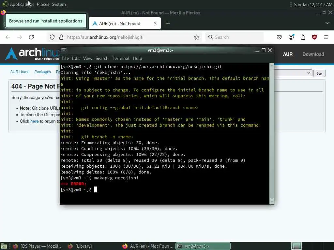
Task: Click the workspace switcher in bottom panel
Action: click(296, 246)
